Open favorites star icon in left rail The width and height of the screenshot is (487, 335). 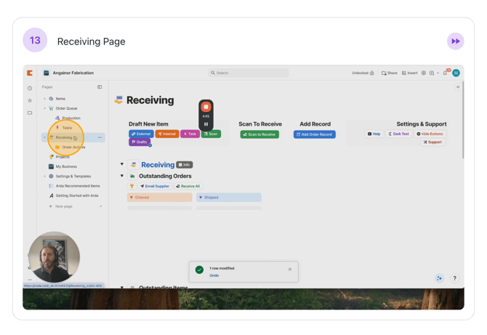tap(30, 100)
